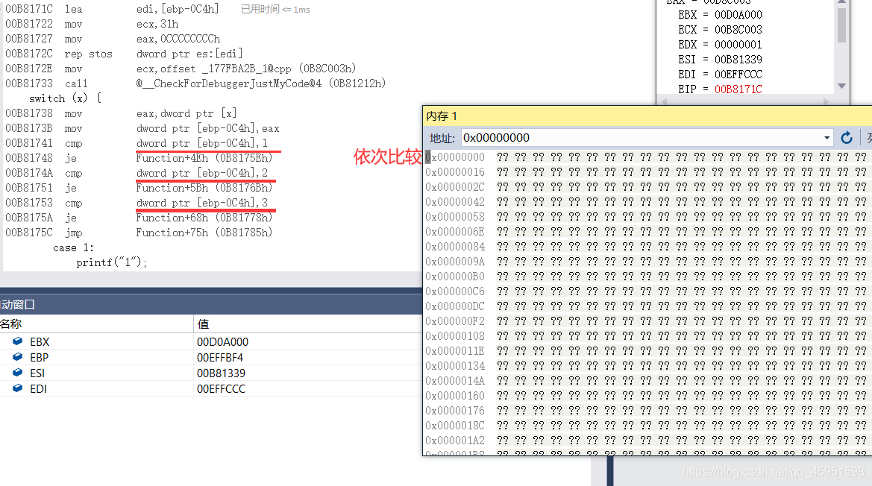Screen dimensions: 872x486
Task: Click the EDI register value in registers pane
Action: point(738,75)
